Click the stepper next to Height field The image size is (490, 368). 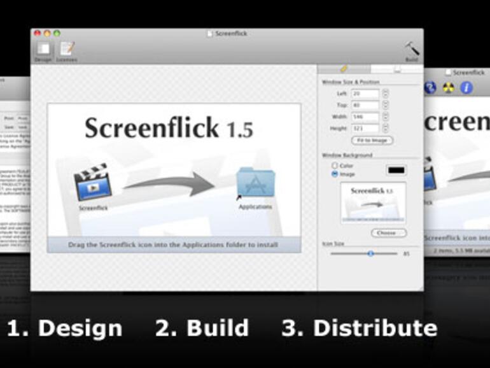click(x=385, y=128)
